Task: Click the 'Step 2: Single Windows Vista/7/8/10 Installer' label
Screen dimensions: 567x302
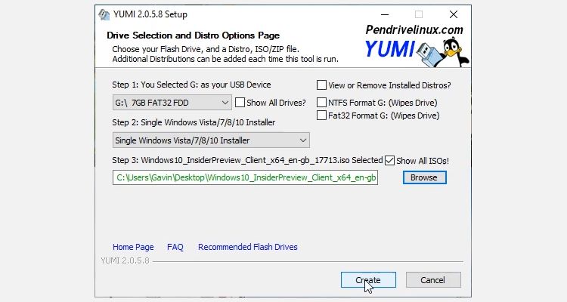Action: tap(194, 122)
